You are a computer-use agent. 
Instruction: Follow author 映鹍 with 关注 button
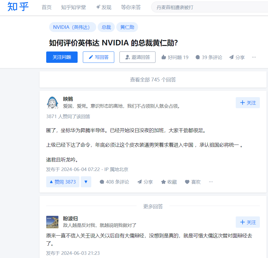[x=248, y=103]
